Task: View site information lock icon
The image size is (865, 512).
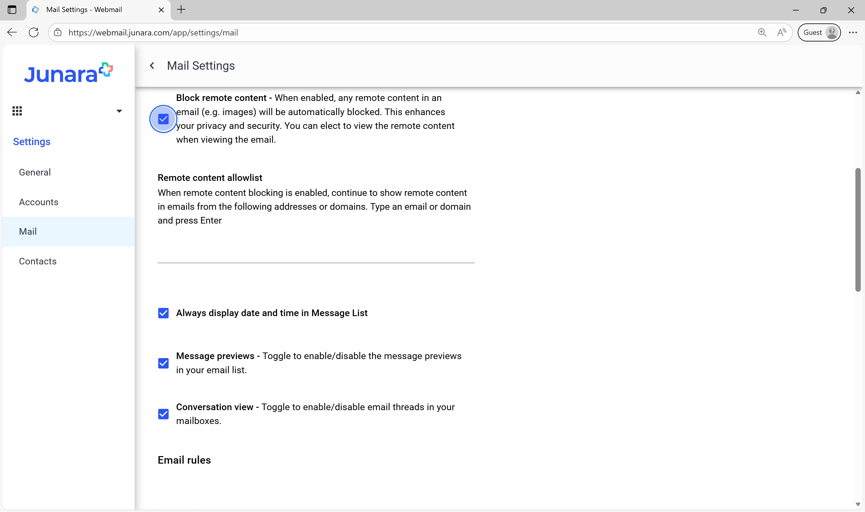Action: (x=58, y=32)
